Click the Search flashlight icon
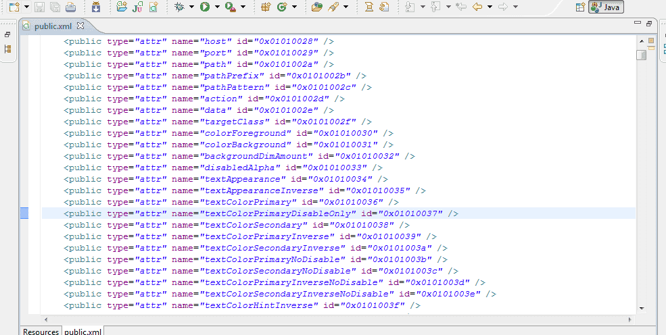666x335 pixels. click(333, 7)
